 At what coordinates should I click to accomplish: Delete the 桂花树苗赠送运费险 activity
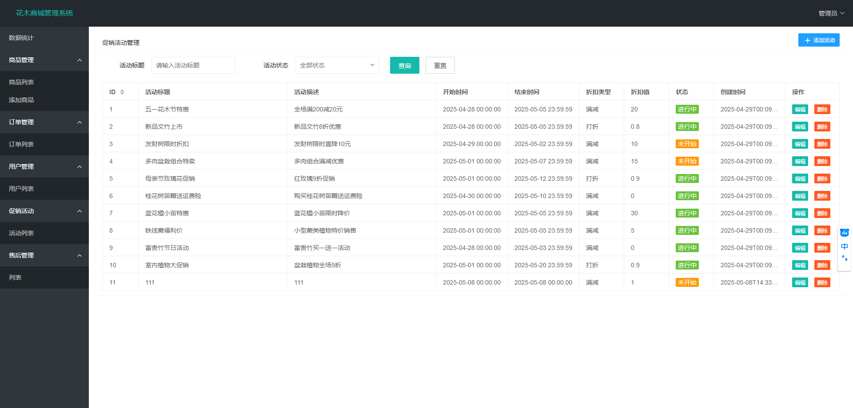pos(822,196)
